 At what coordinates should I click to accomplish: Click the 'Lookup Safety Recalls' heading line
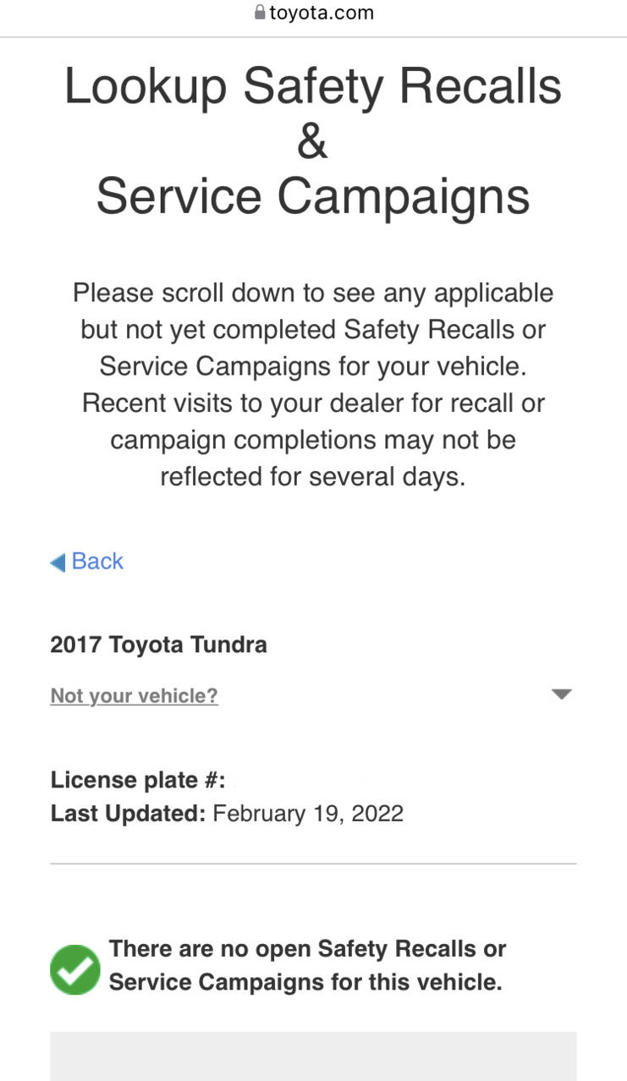313,87
